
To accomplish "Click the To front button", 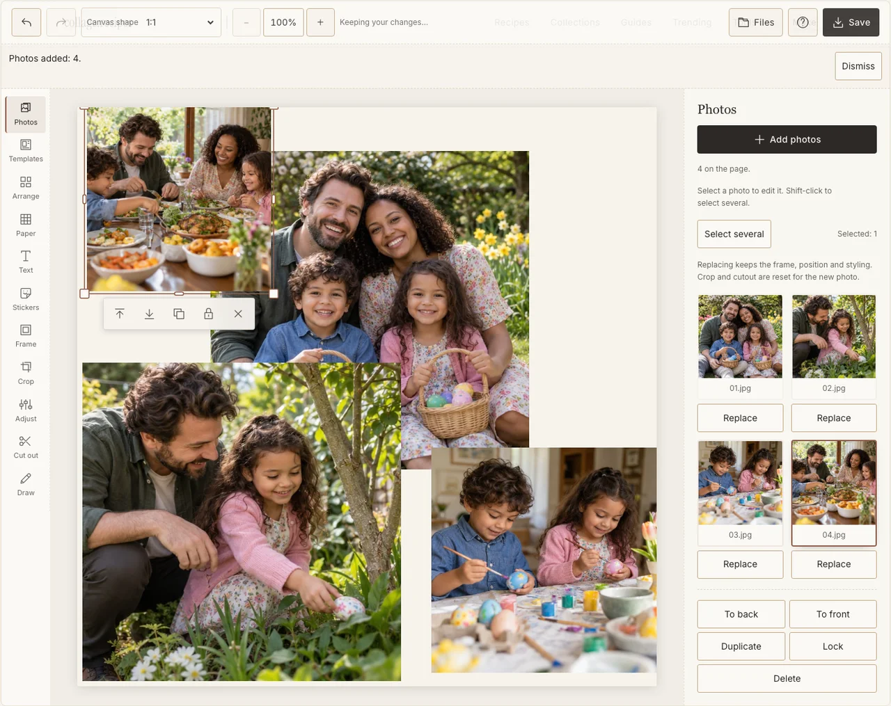I will [833, 614].
